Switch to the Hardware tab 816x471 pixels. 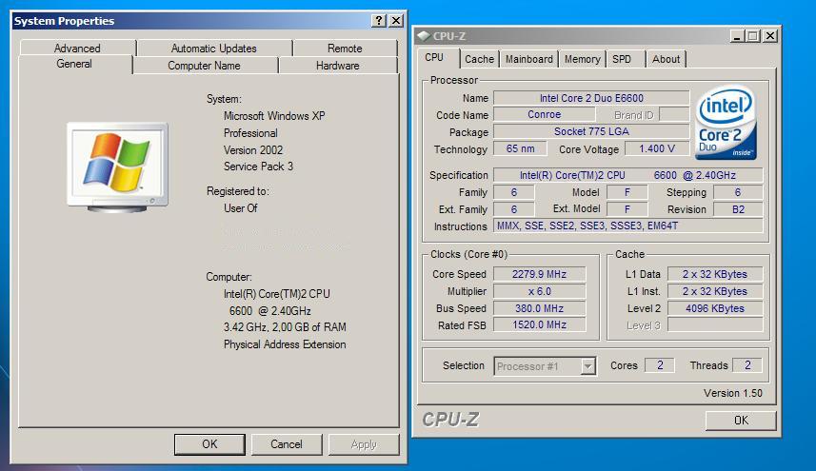[338, 66]
